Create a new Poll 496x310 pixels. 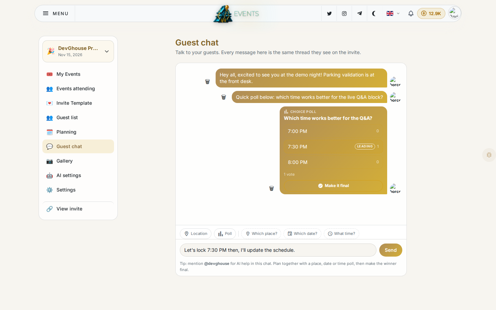[x=225, y=234]
